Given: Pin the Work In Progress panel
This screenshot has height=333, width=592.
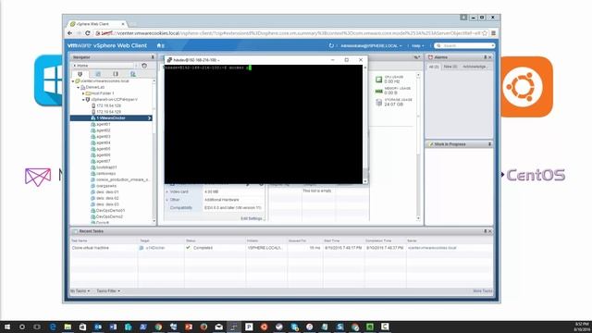Looking at the screenshot, I should tap(489, 144).
